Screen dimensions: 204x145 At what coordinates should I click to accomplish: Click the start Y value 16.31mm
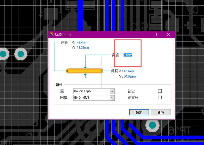click(83, 48)
